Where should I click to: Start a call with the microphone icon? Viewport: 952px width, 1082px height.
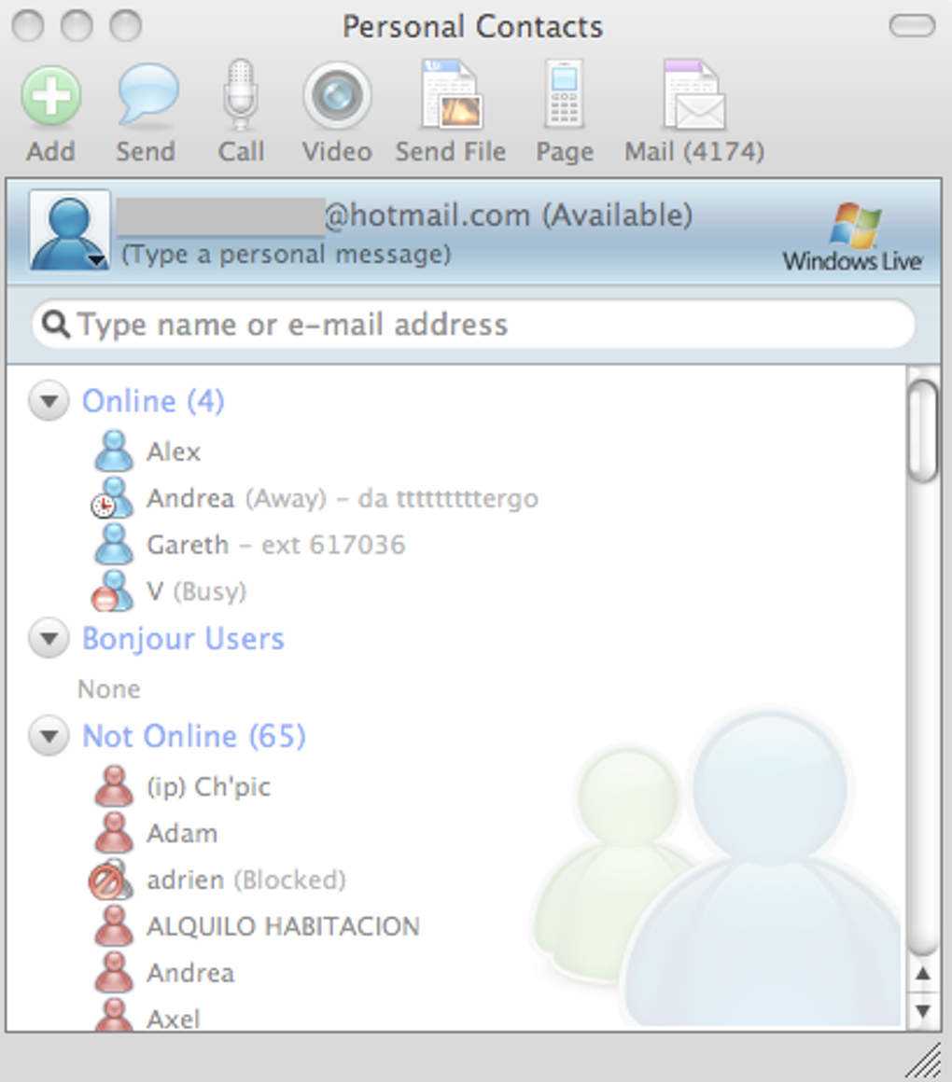[x=240, y=95]
